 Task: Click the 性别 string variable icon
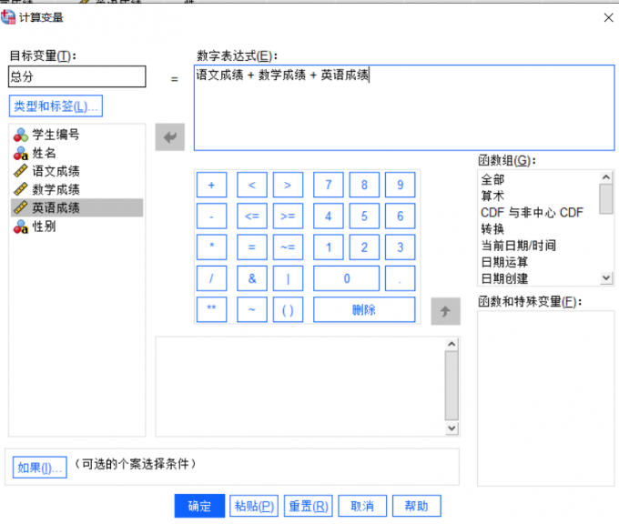click(x=21, y=227)
